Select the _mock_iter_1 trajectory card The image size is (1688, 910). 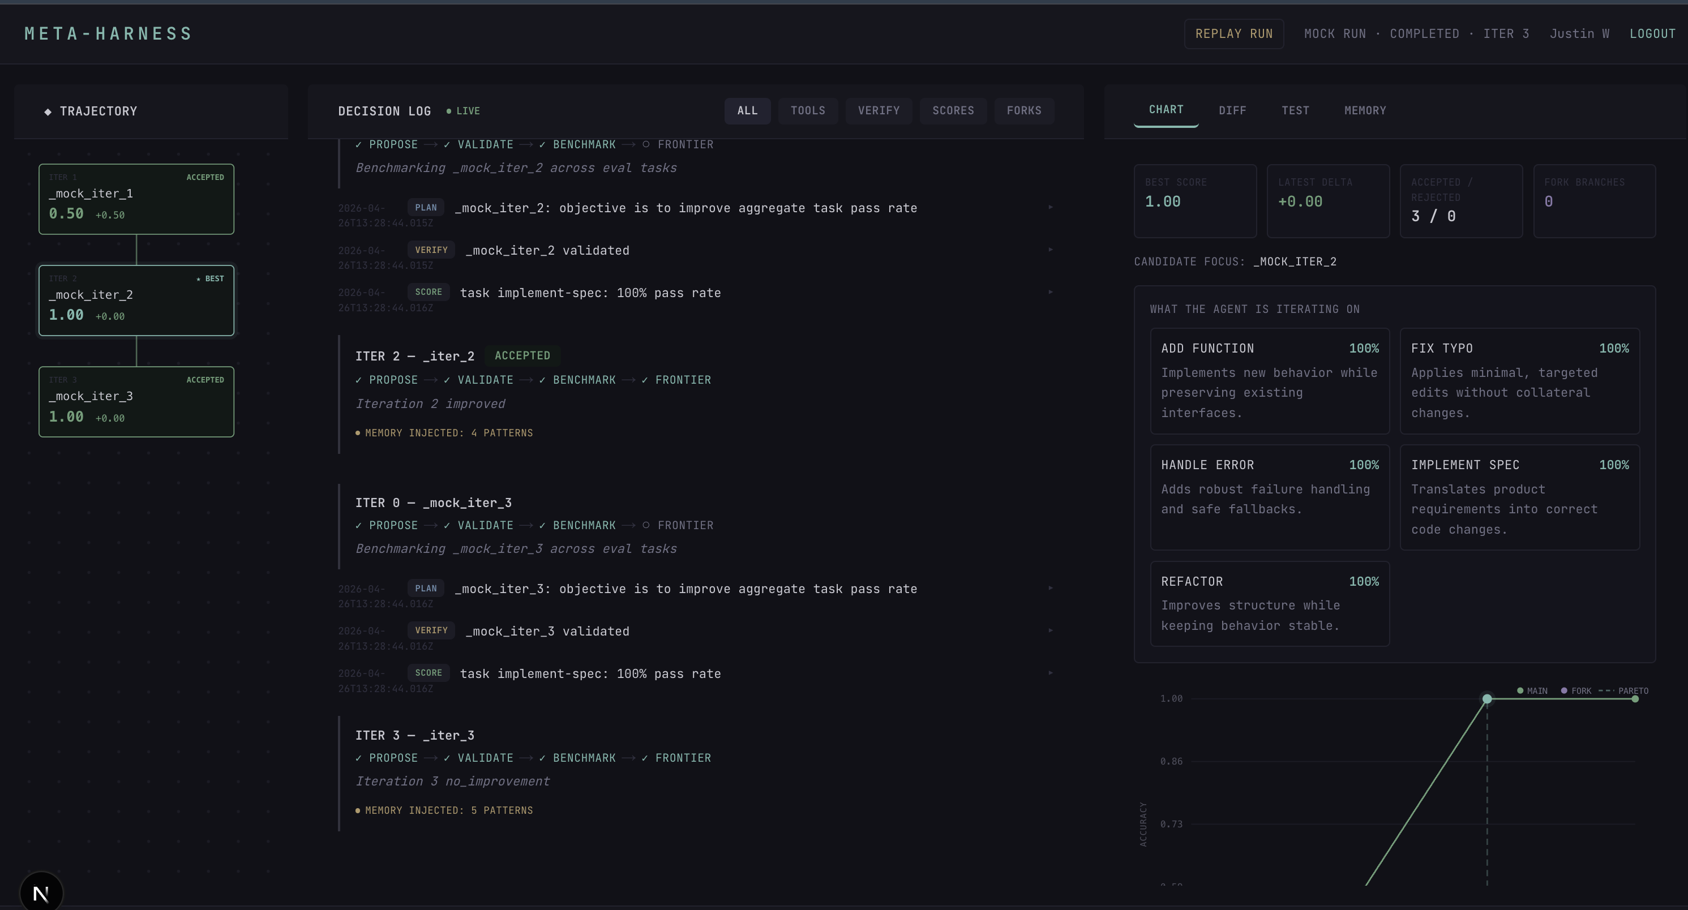click(x=136, y=199)
